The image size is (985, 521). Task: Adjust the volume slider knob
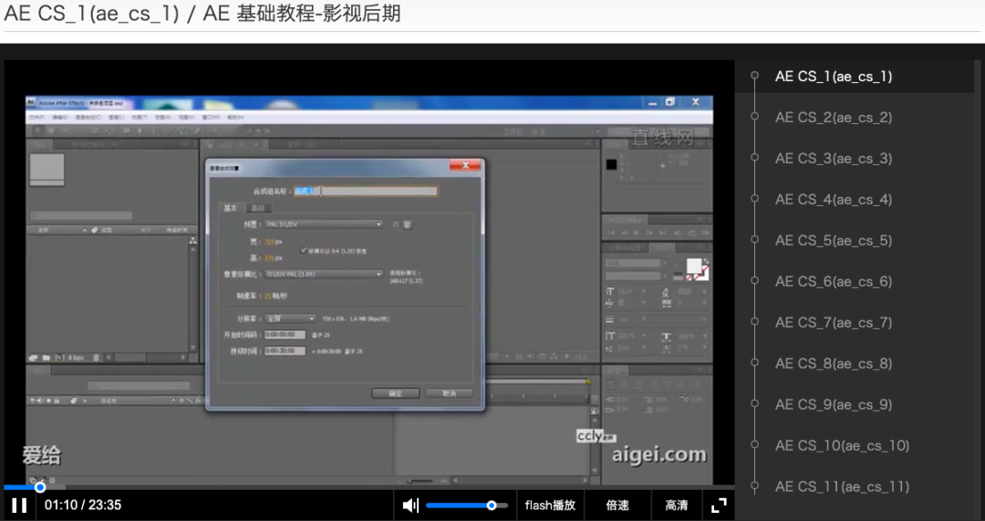(492, 506)
